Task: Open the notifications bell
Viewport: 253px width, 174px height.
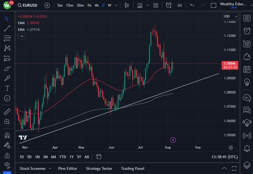Action: [247, 149]
